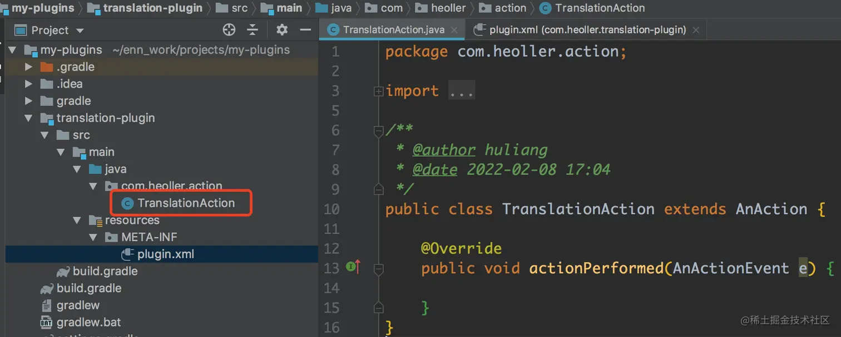
Task: Click the translation-plugin module folder icon
Action: click(47, 118)
